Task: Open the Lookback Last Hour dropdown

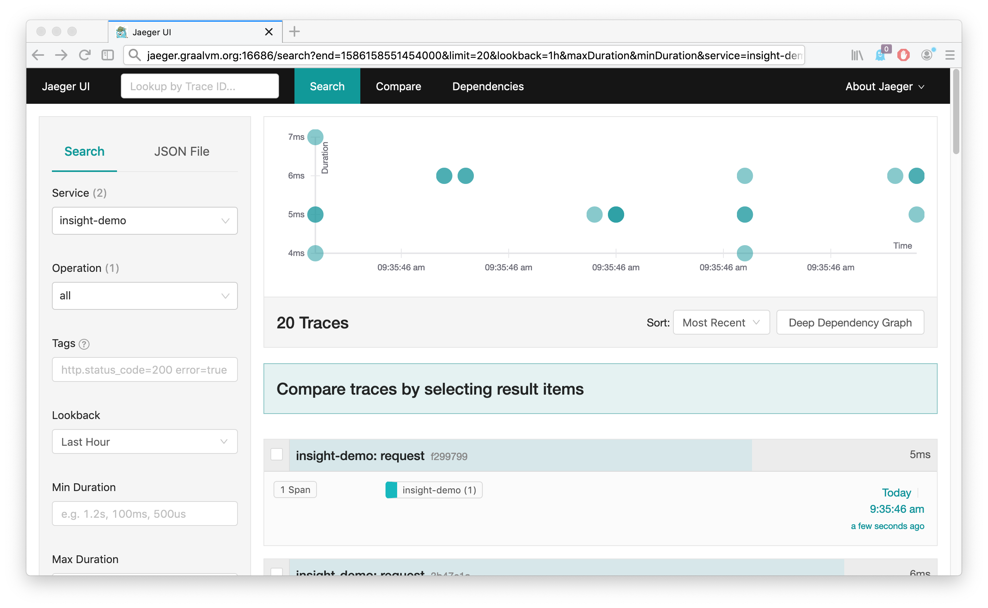Action: pos(145,442)
